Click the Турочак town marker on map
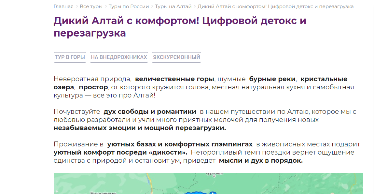374x194 pixels. (214, 175)
